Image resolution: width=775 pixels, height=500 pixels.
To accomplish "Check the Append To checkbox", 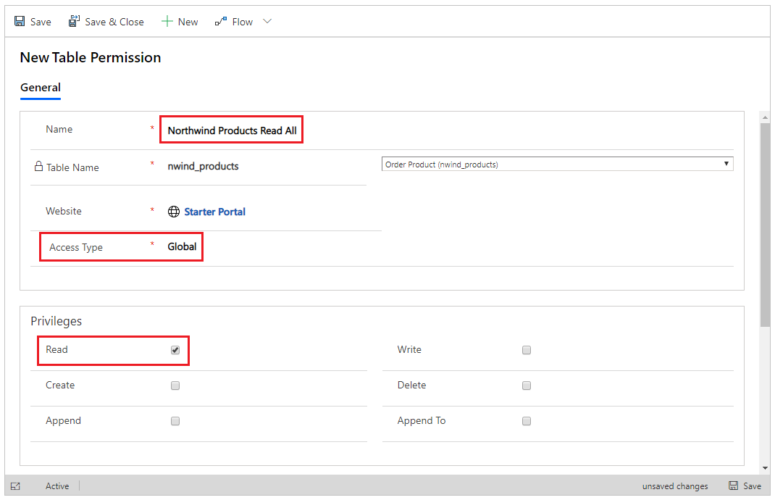I will click(527, 421).
